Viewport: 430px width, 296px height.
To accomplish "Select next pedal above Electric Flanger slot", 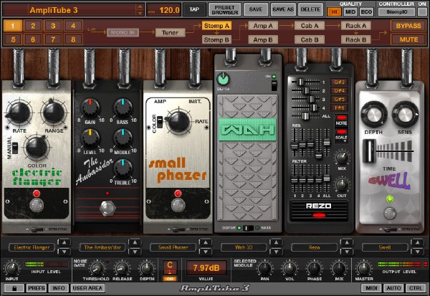I will point(64,242).
